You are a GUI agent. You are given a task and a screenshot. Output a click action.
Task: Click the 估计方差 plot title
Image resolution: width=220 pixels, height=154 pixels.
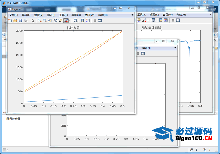[x=73, y=28]
